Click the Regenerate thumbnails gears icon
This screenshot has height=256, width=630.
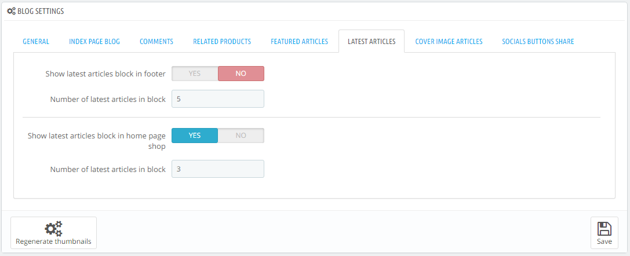click(x=53, y=229)
